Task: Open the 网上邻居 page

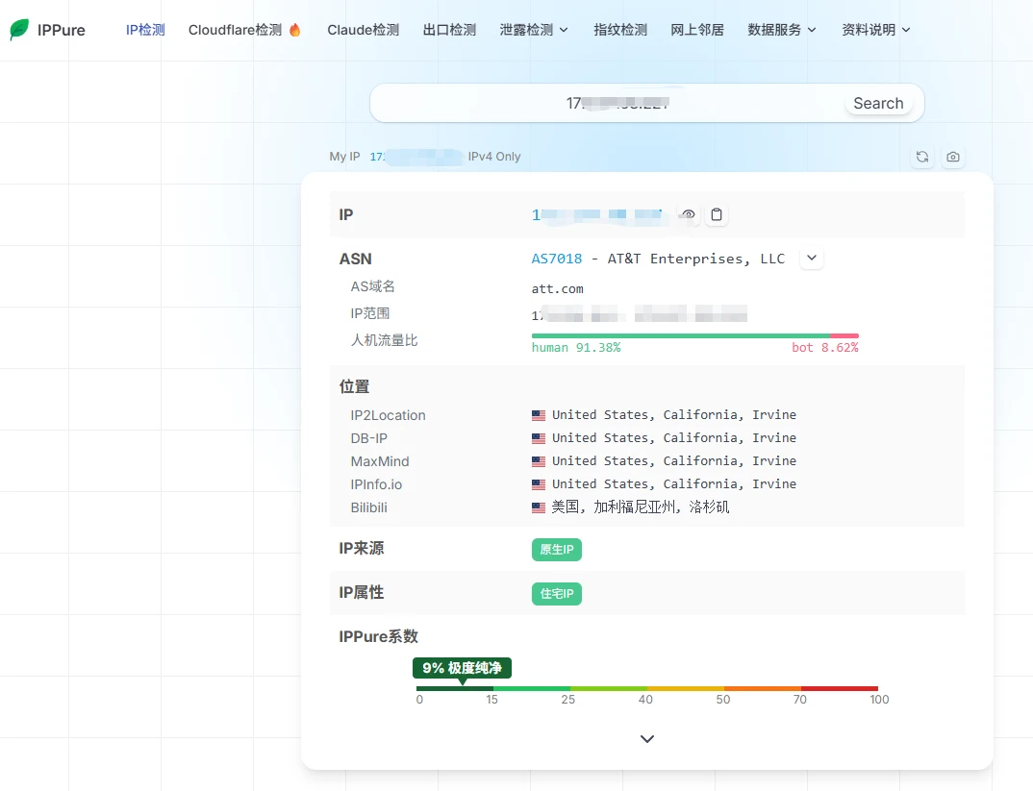Action: [697, 30]
